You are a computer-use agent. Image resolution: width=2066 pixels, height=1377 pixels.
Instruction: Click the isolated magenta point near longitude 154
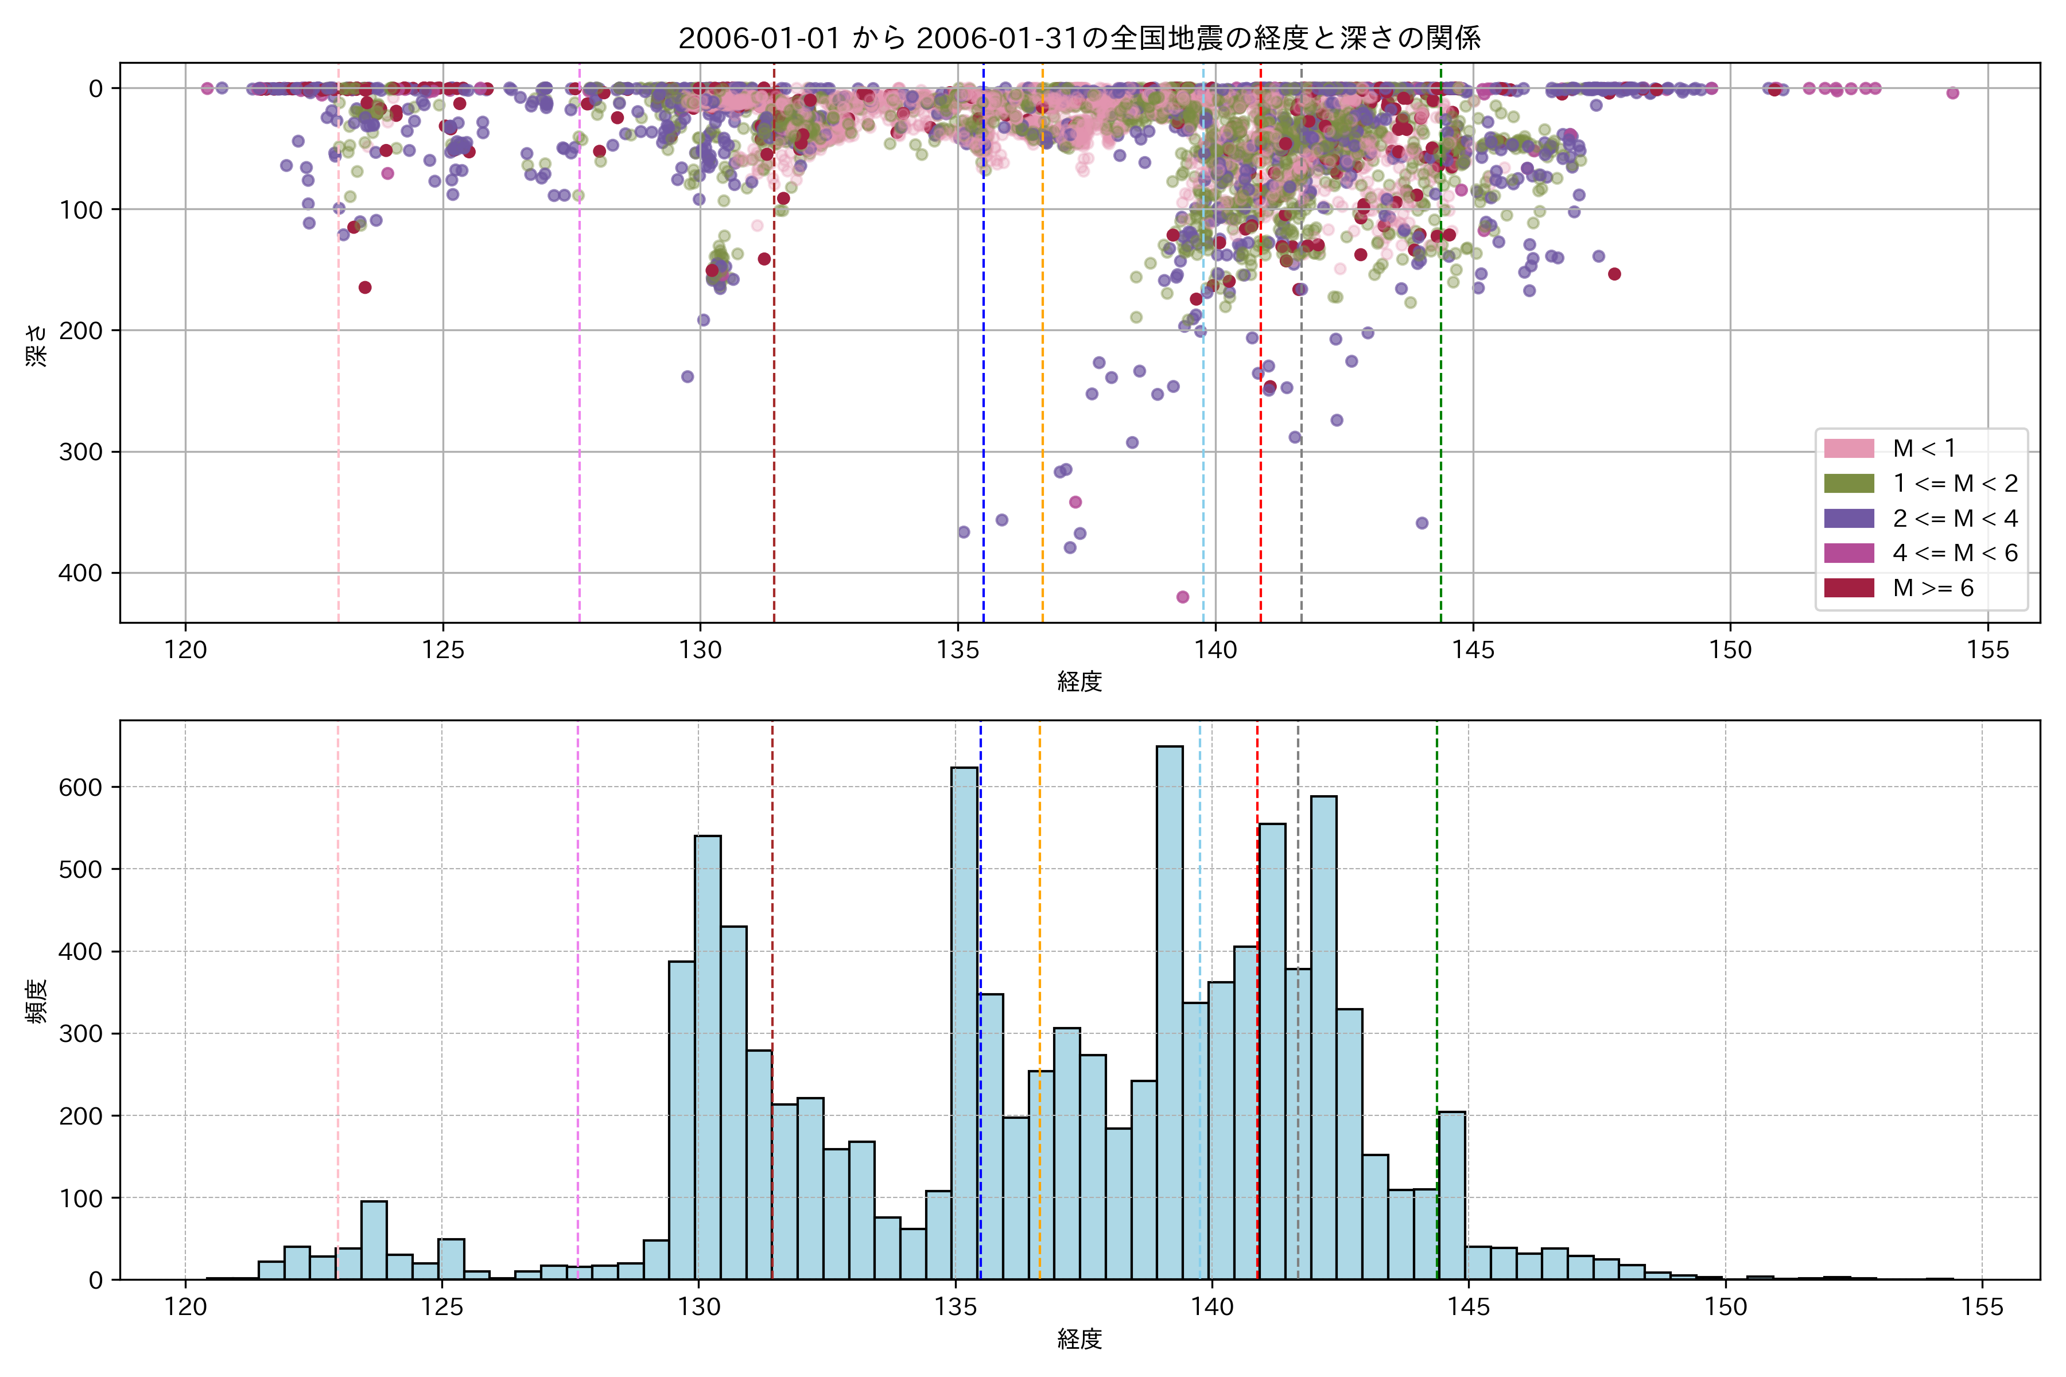pyautogui.click(x=1952, y=93)
